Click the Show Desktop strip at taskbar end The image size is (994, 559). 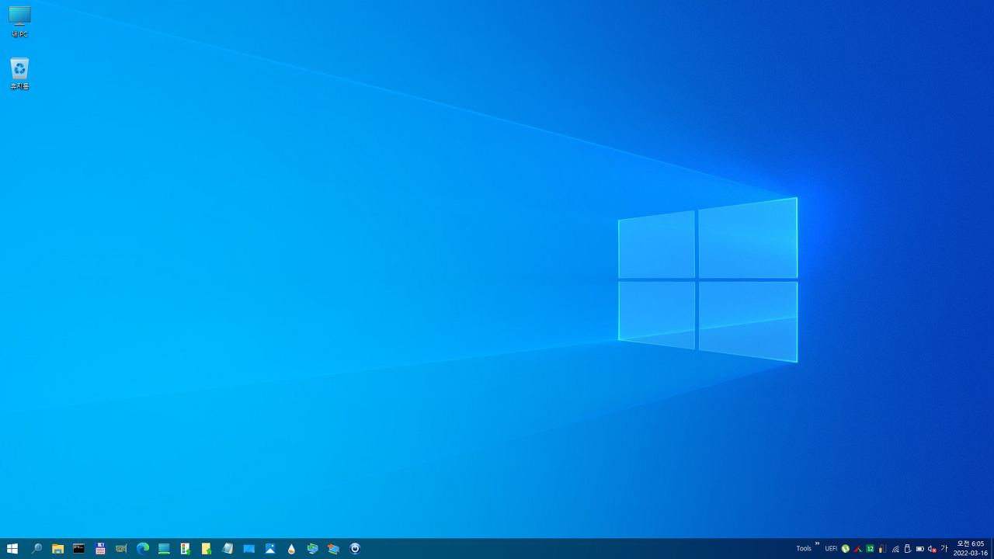point(992,548)
